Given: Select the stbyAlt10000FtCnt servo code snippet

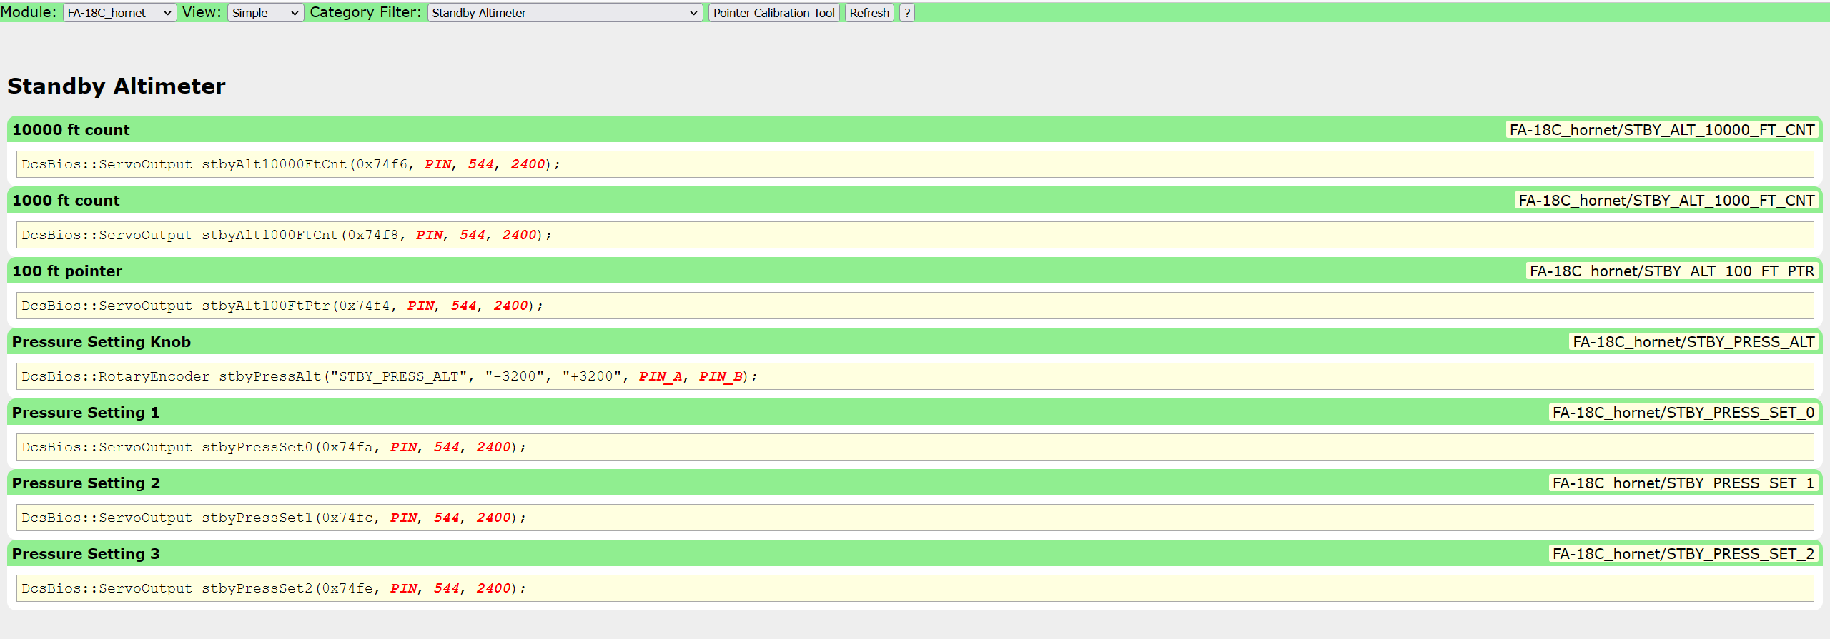Looking at the screenshot, I should pyautogui.click(x=915, y=164).
